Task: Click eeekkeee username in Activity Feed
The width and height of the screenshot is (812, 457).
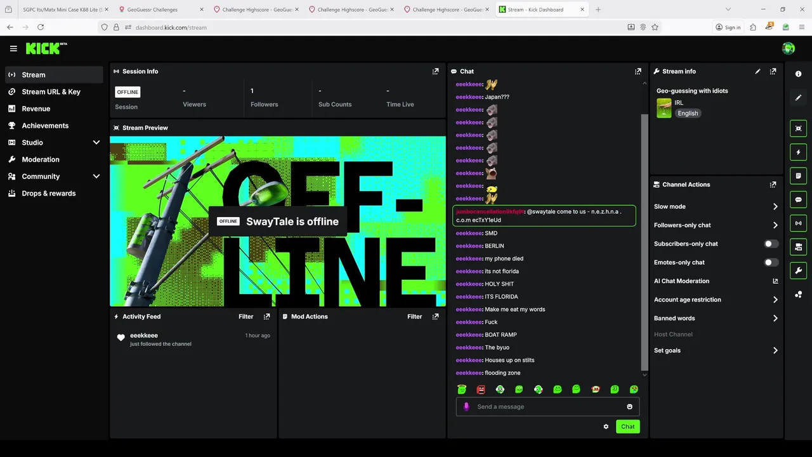Action: pyautogui.click(x=144, y=335)
